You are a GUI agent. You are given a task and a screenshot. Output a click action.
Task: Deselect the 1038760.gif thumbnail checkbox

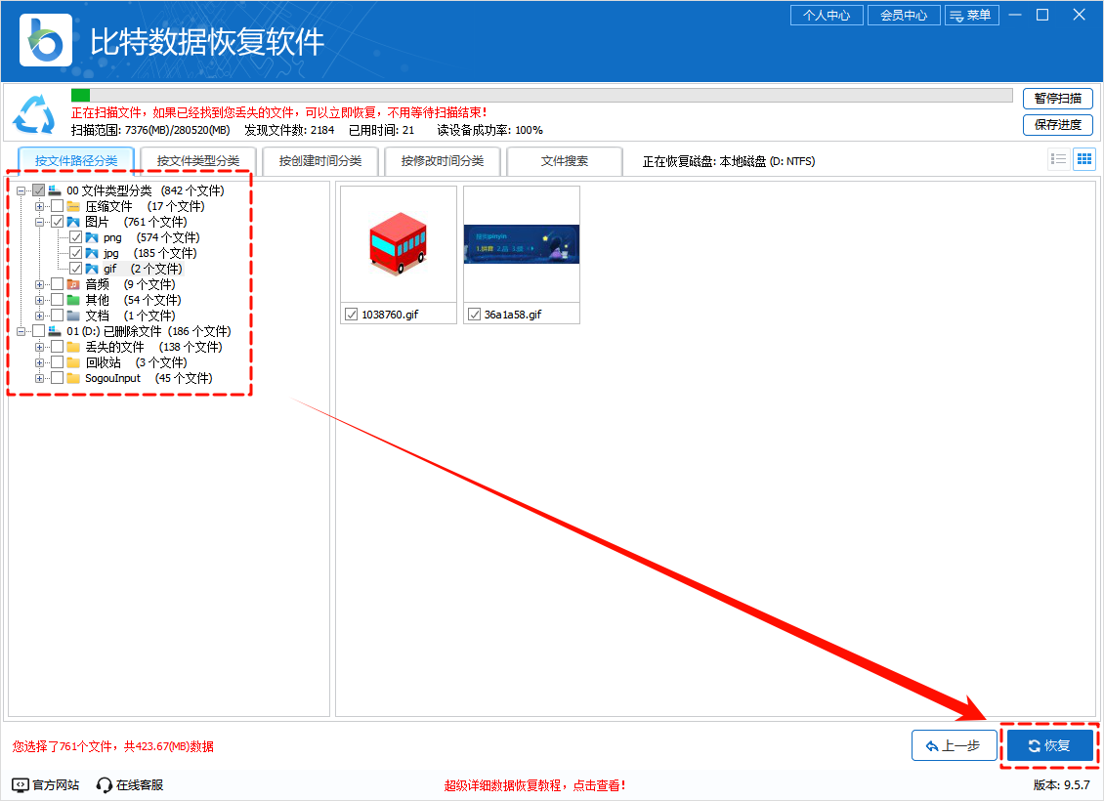pyautogui.click(x=350, y=313)
